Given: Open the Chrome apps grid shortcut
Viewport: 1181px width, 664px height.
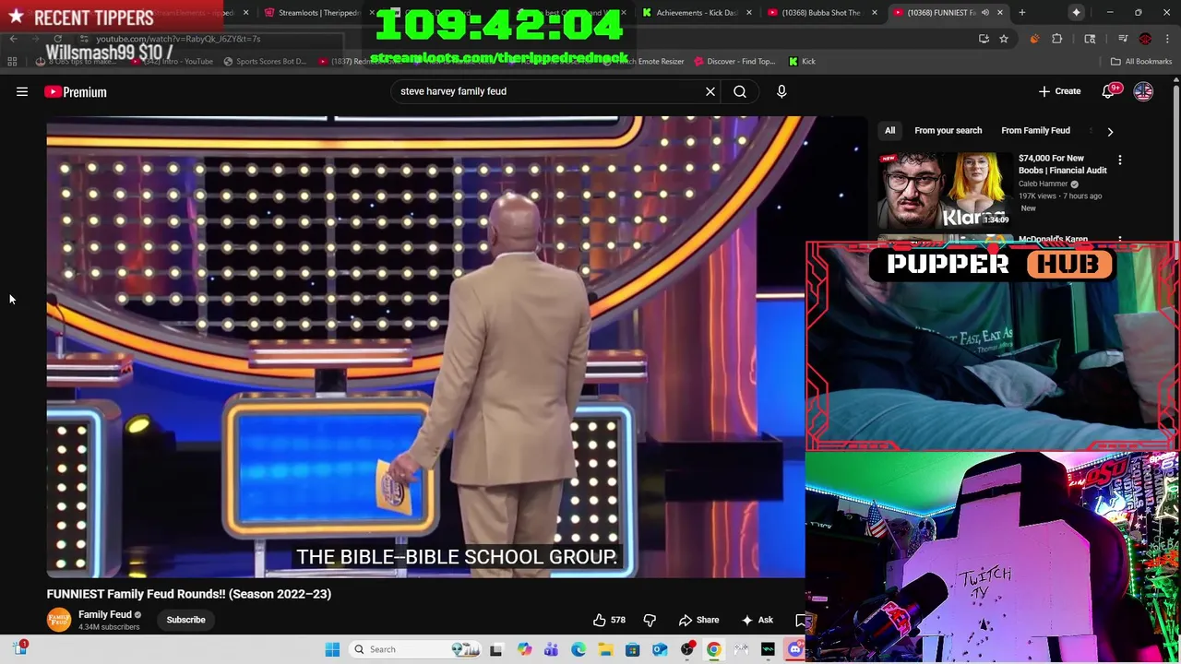Looking at the screenshot, I should point(12,61).
